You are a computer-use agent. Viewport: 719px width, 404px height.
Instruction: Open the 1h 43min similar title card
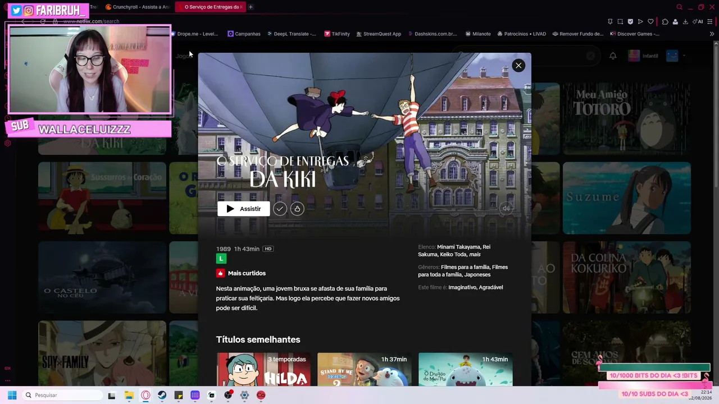[x=466, y=369]
